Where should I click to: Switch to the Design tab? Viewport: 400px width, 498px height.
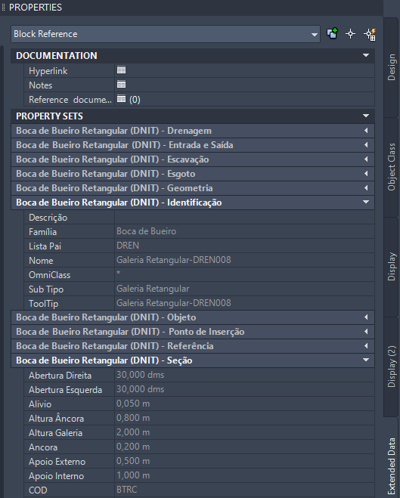(x=392, y=67)
